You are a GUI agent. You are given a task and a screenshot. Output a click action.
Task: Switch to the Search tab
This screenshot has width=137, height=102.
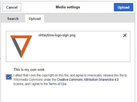pyautogui.click(x=13, y=19)
